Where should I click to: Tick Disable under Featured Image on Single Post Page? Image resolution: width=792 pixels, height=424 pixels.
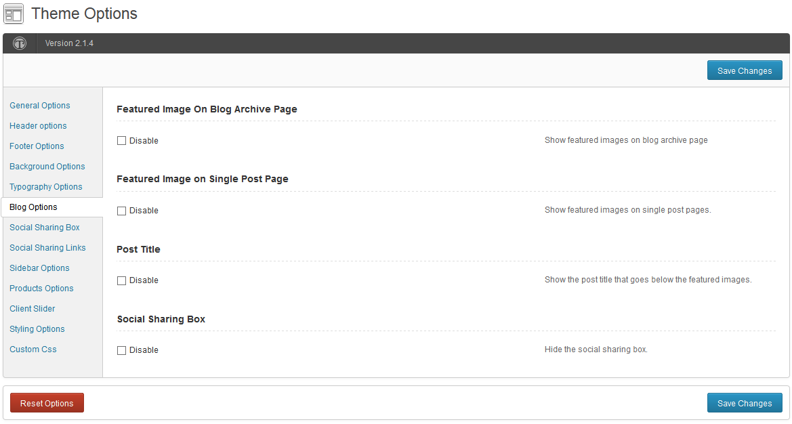click(122, 211)
